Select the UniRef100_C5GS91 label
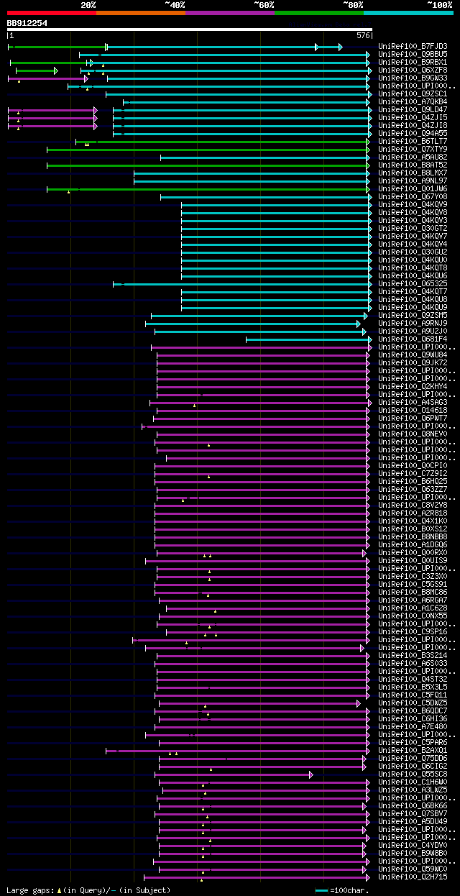Viewport: 460px width, 896px height. click(x=413, y=584)
